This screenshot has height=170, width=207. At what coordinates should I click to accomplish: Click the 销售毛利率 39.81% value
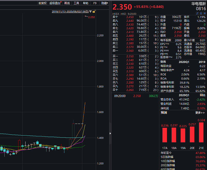coord(184,83)
